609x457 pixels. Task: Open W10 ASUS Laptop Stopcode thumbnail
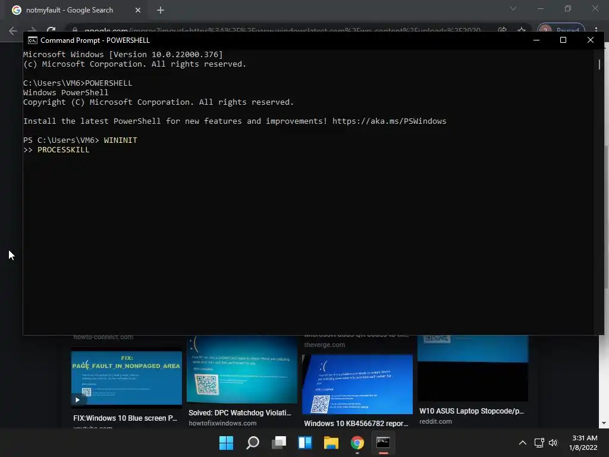(x=473, y=368)
